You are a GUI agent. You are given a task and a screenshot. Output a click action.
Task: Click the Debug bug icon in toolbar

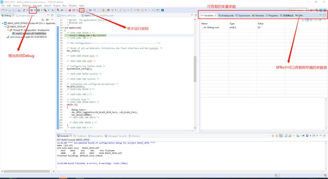point(31,10)
